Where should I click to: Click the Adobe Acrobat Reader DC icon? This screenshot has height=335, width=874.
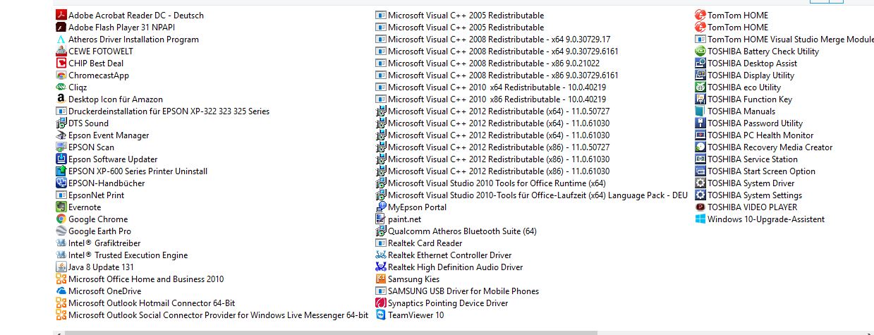(x=61, y=15)
